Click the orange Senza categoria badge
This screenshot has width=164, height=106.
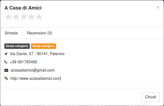43,46
